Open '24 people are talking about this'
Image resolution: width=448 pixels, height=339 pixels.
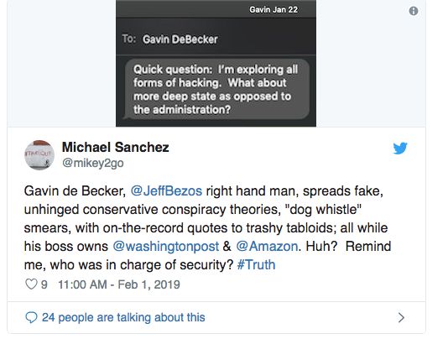[x=123, y=317]
